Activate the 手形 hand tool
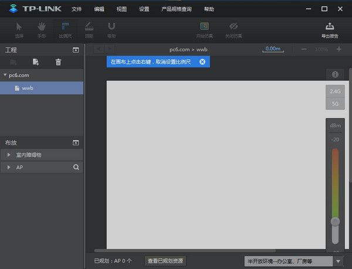 [42, 29]
